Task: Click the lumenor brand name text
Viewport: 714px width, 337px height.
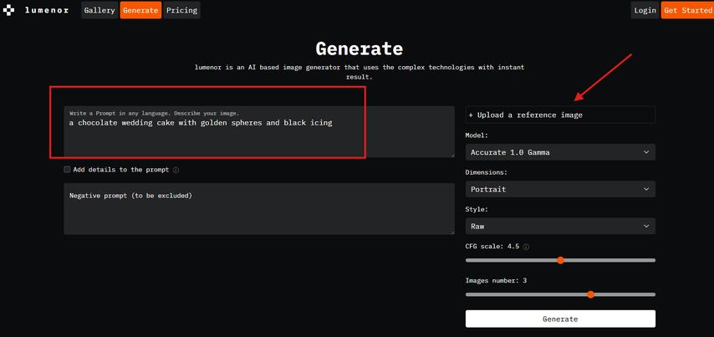Action: click(47, 11)
